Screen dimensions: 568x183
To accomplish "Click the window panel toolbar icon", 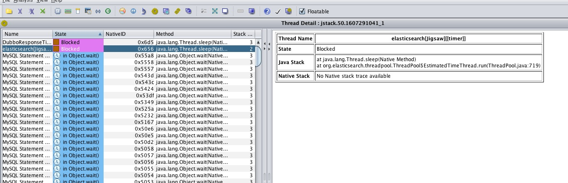I will click(x=88, y=11).
